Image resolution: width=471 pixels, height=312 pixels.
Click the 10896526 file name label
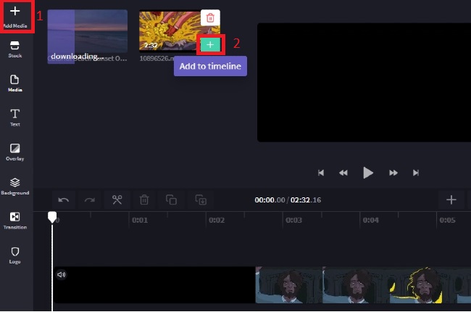tap(157, 58)
